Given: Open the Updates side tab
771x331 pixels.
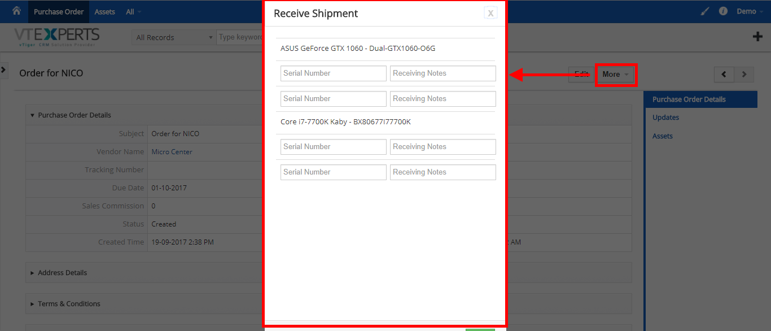Looking at the screenshot, I should tap(666, 117).
